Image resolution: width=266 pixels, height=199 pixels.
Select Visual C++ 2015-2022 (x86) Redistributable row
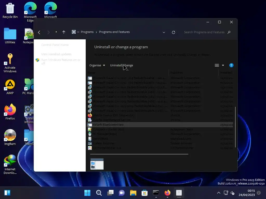click(x=160, y=111)
